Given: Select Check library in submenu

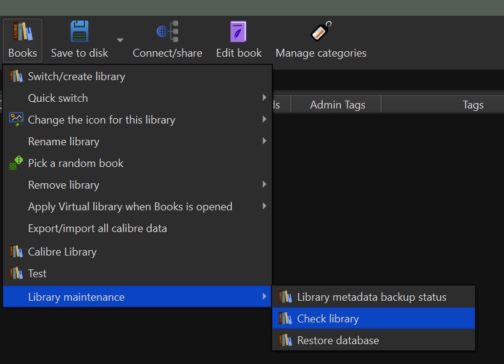Looking at the screenshot, I should 328,319.
